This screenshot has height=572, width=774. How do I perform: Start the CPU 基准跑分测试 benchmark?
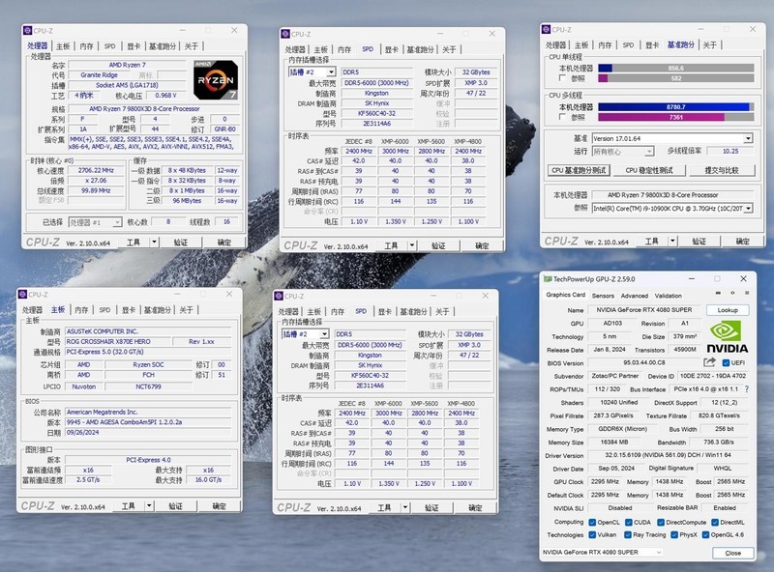580,169
